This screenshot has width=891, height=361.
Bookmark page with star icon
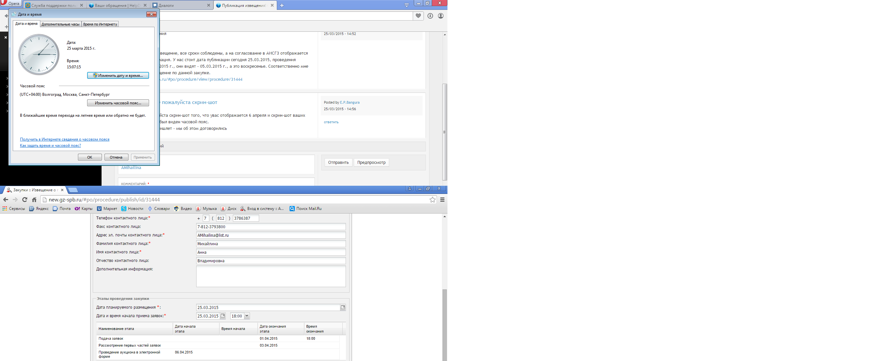pyautogui.click(x=432, y=199)
